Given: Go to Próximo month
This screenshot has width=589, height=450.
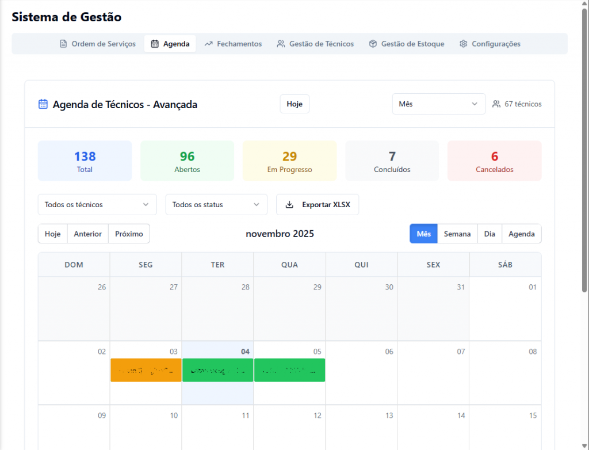Looking at the screenshot, I should (x=129, y=234).
